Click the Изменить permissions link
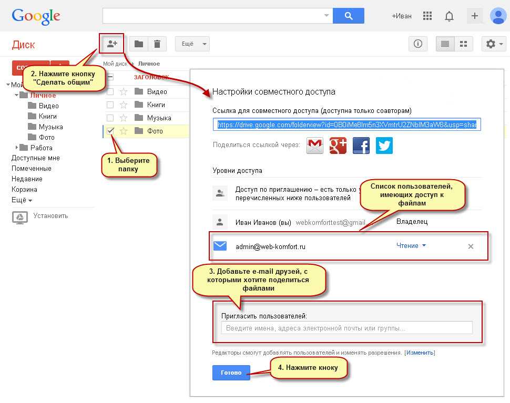510x403 pixels. tap(420, 353)
